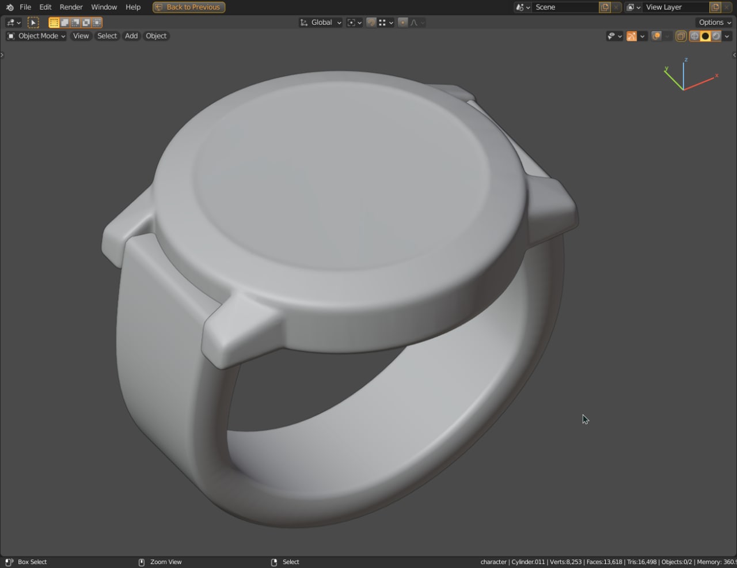Set selection mode to Intersect with selection
737x568 pixels.
(x=97, y=22)
